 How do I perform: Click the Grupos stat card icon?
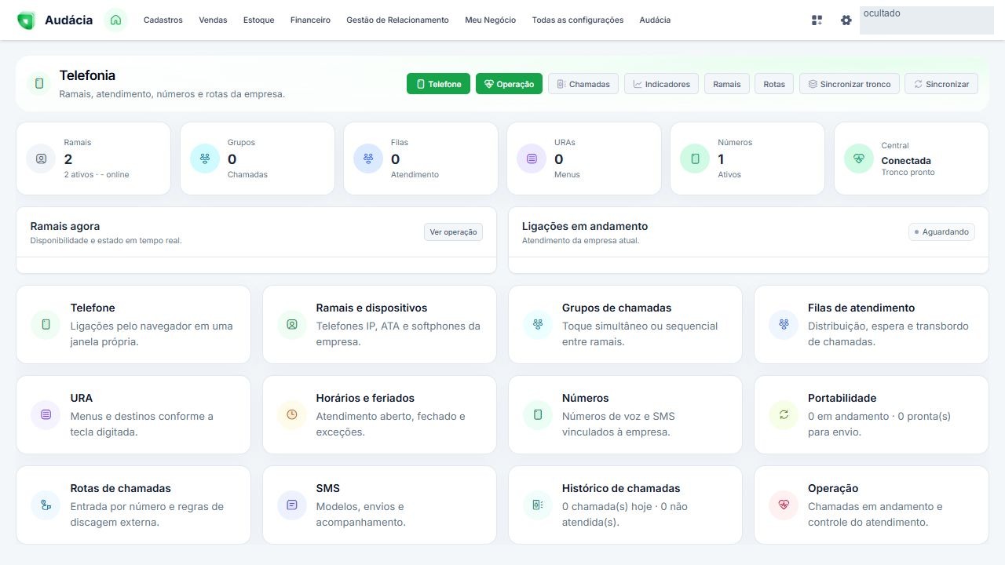205,159
